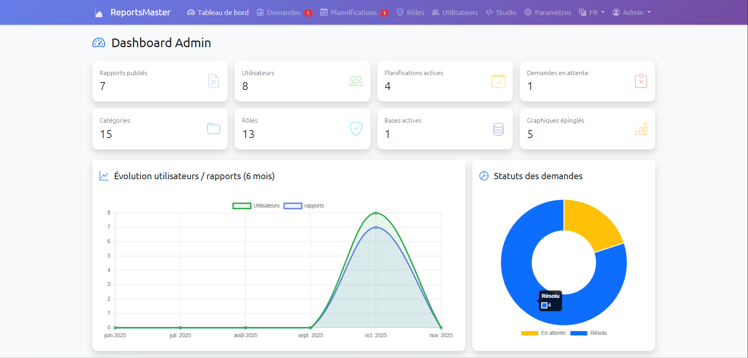Click the calendar check icon in Planifications actives
748x358 pixels.
498,81
